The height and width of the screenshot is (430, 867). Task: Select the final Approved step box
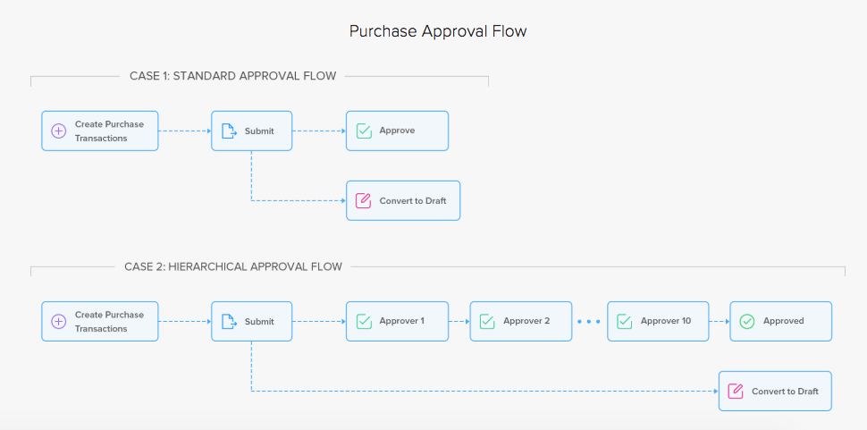(x=780, y=321)
